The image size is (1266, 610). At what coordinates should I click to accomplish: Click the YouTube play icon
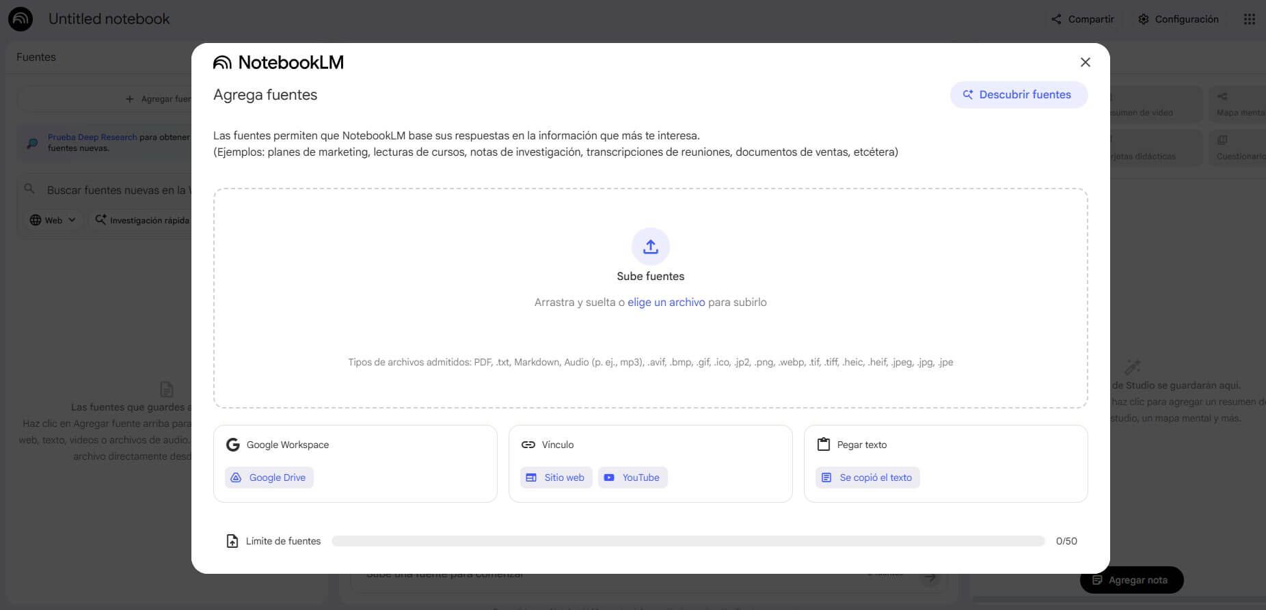pyautogui.click(x=609, y=477)
